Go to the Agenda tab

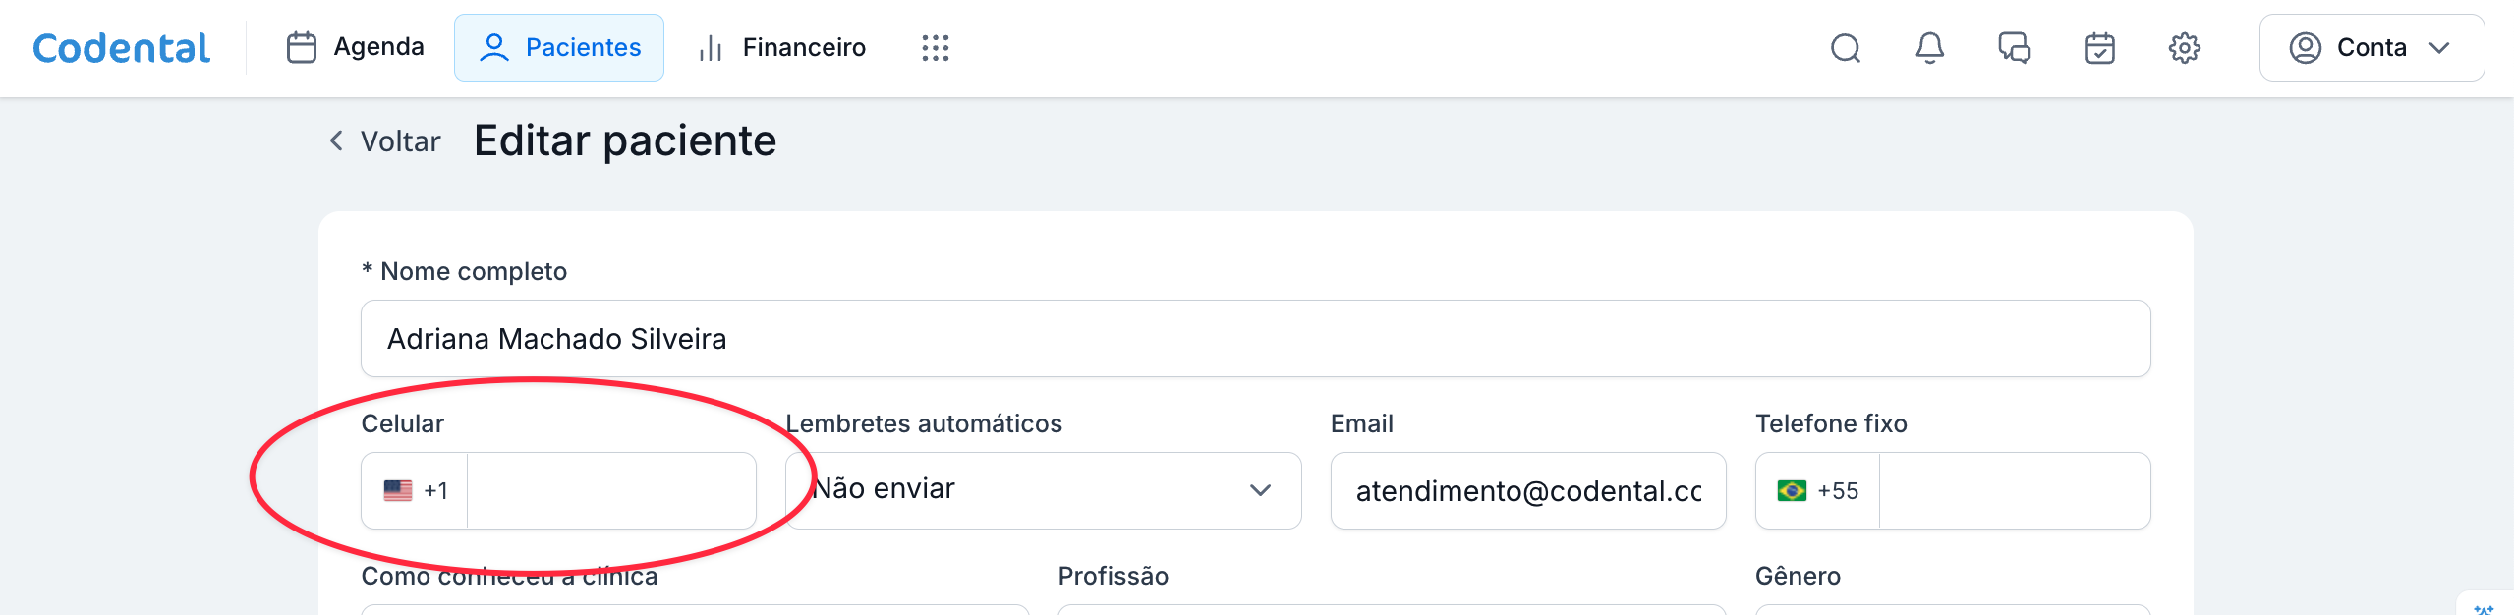[x=356, y=48]
